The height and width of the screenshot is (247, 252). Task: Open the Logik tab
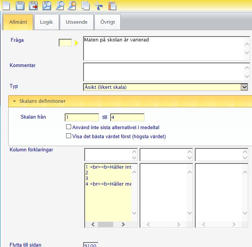click(46, 22)
